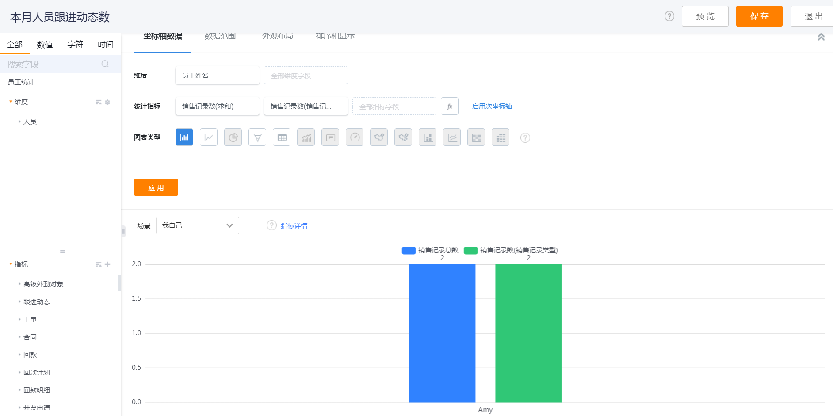Pick the table chart type icon
This screenshot has width=833, height=416.
pyautogui.click(x=282, y=137)
